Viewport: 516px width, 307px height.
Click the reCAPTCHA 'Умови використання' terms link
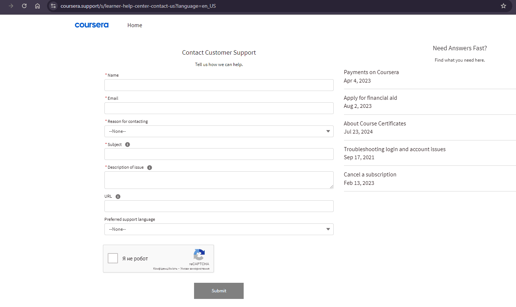tap(195, 269)
